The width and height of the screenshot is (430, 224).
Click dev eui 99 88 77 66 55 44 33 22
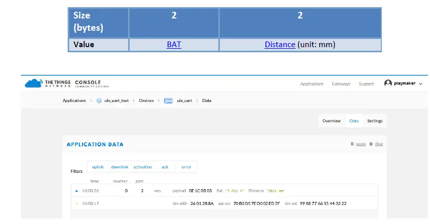click(x=323, y=203)
